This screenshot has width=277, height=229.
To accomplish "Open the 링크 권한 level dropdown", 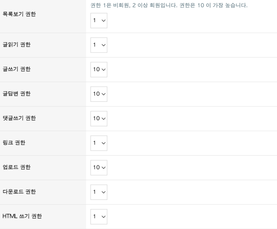I will [x=99, y=143].
